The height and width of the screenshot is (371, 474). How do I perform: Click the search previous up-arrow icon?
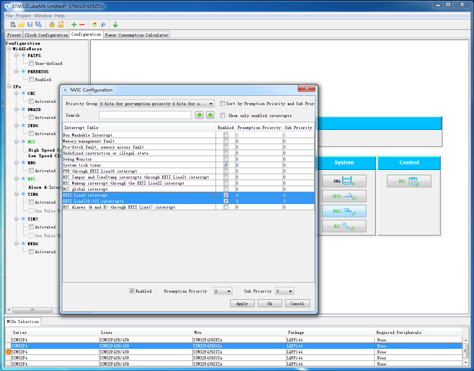click(210, 115)
